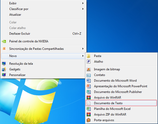The height and width of the screenshot is (124, 158).
Task: Click the Sincronização de Pastas Compartilhadas icon
Action: click(x=4, y=49)
